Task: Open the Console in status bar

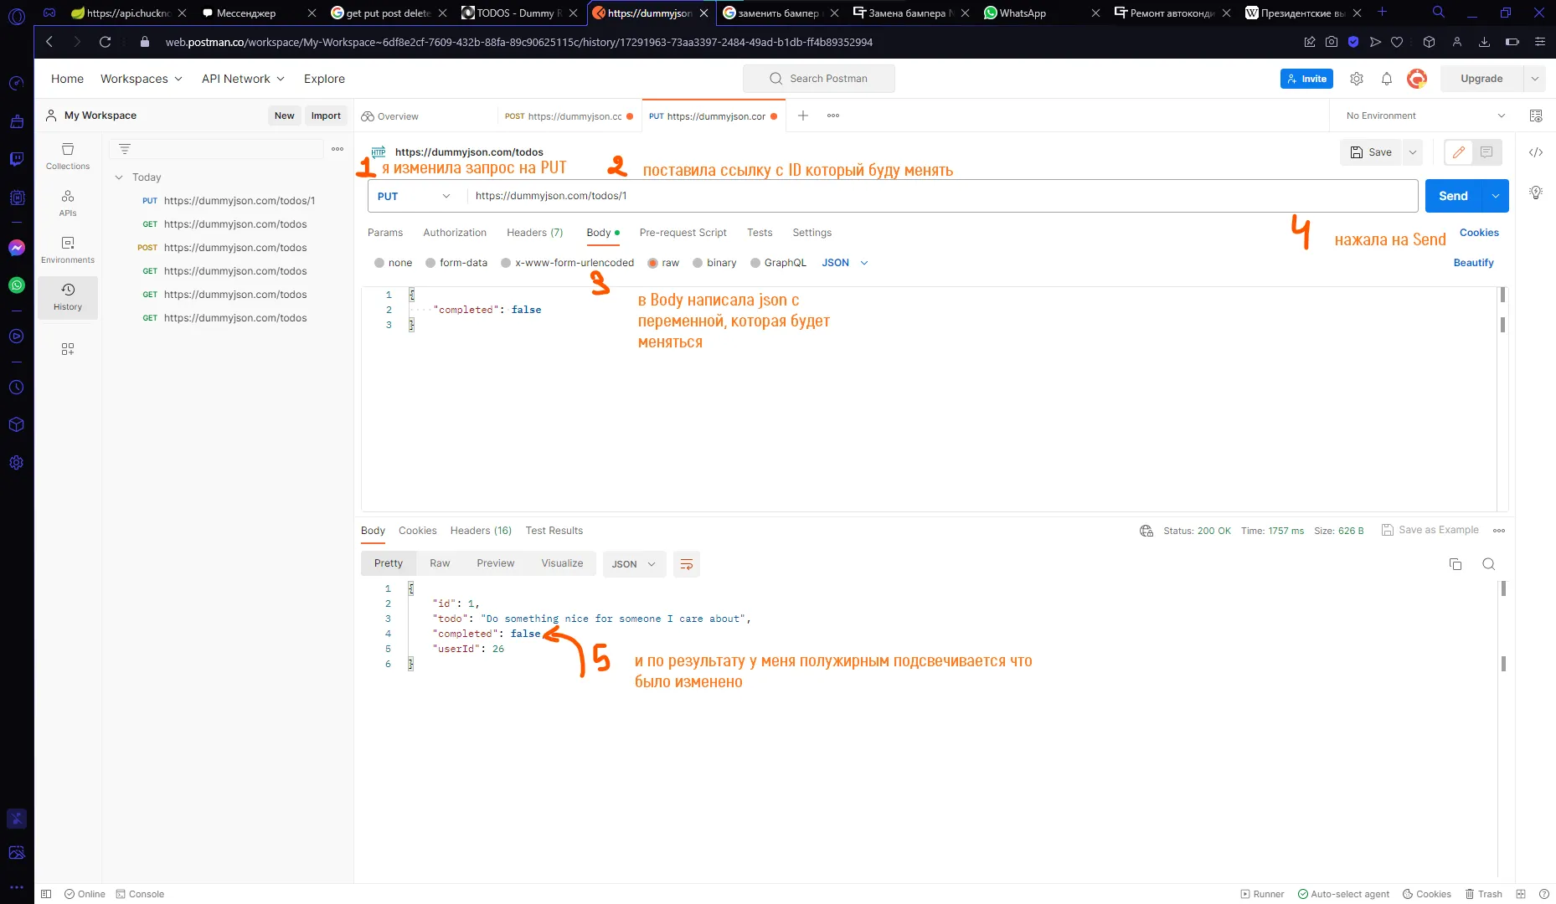Action: point(140,894)
